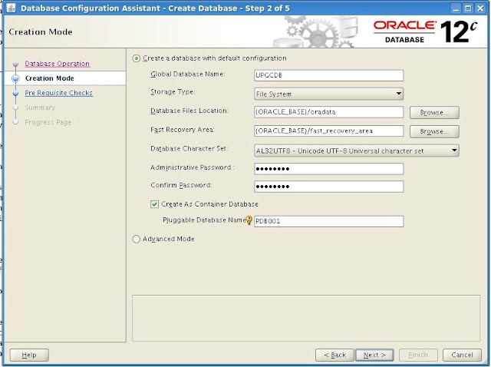Expand the Database Character Set dropdown
The image size is (491, 367).
pos(357,150)
